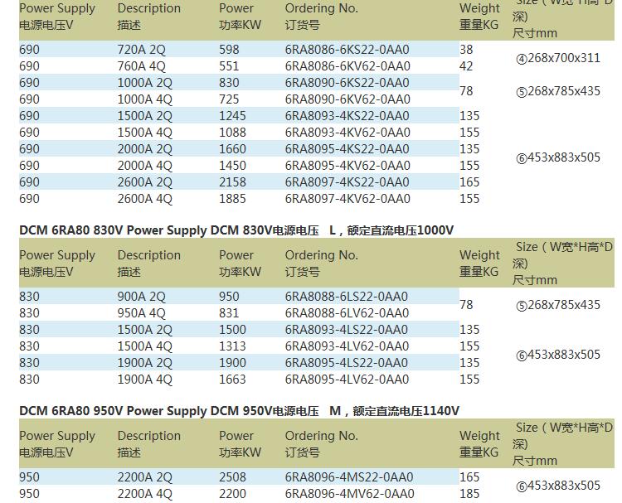Select the 950A 4Q description cell

pyautogui.click(x=142, y=313)
